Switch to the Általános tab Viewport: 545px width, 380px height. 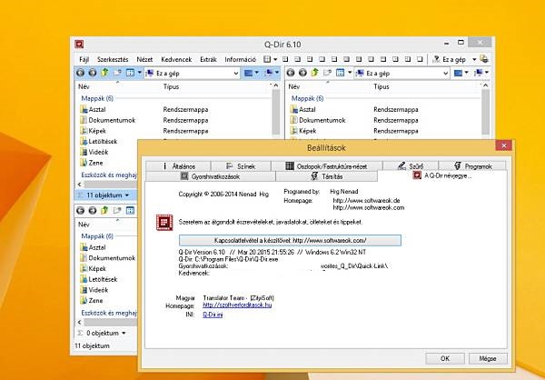click(x=178, y=166)
